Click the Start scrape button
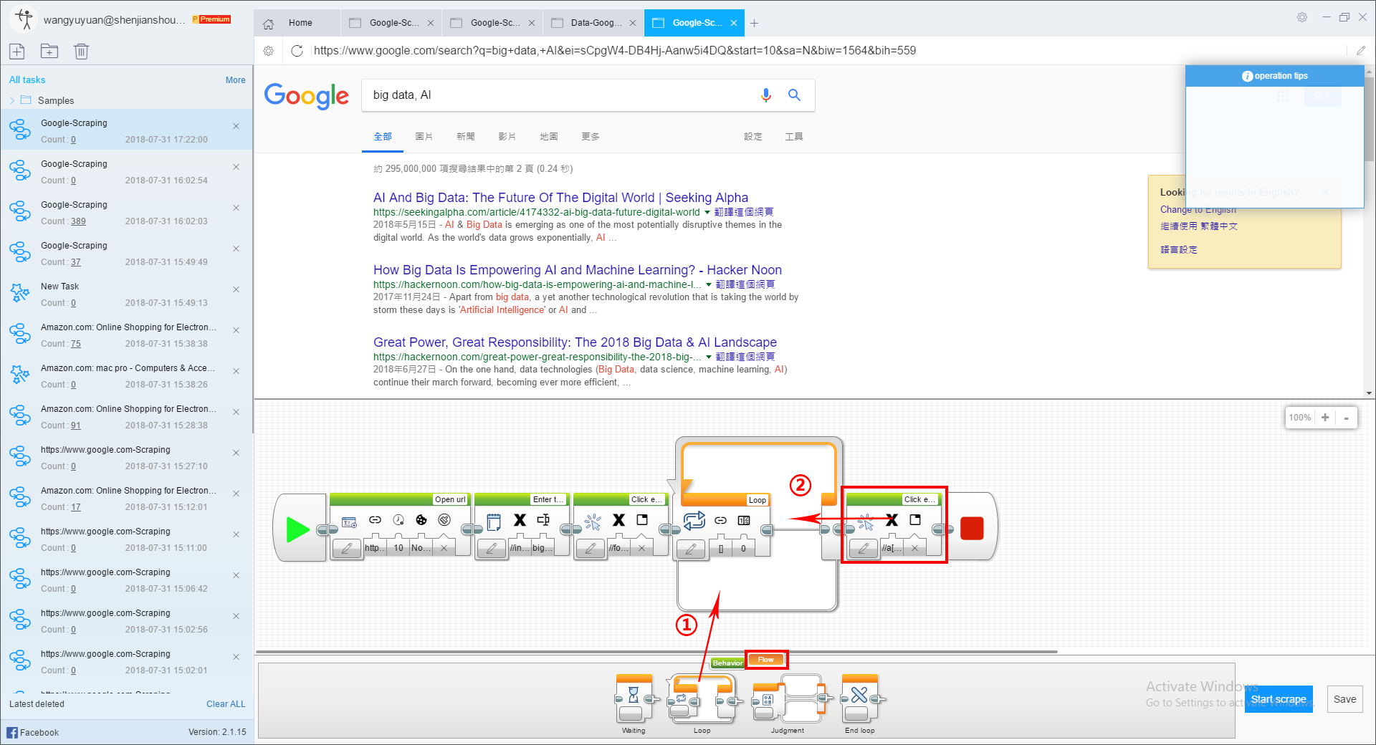 pyautogui.click(x=1279, y=699)
